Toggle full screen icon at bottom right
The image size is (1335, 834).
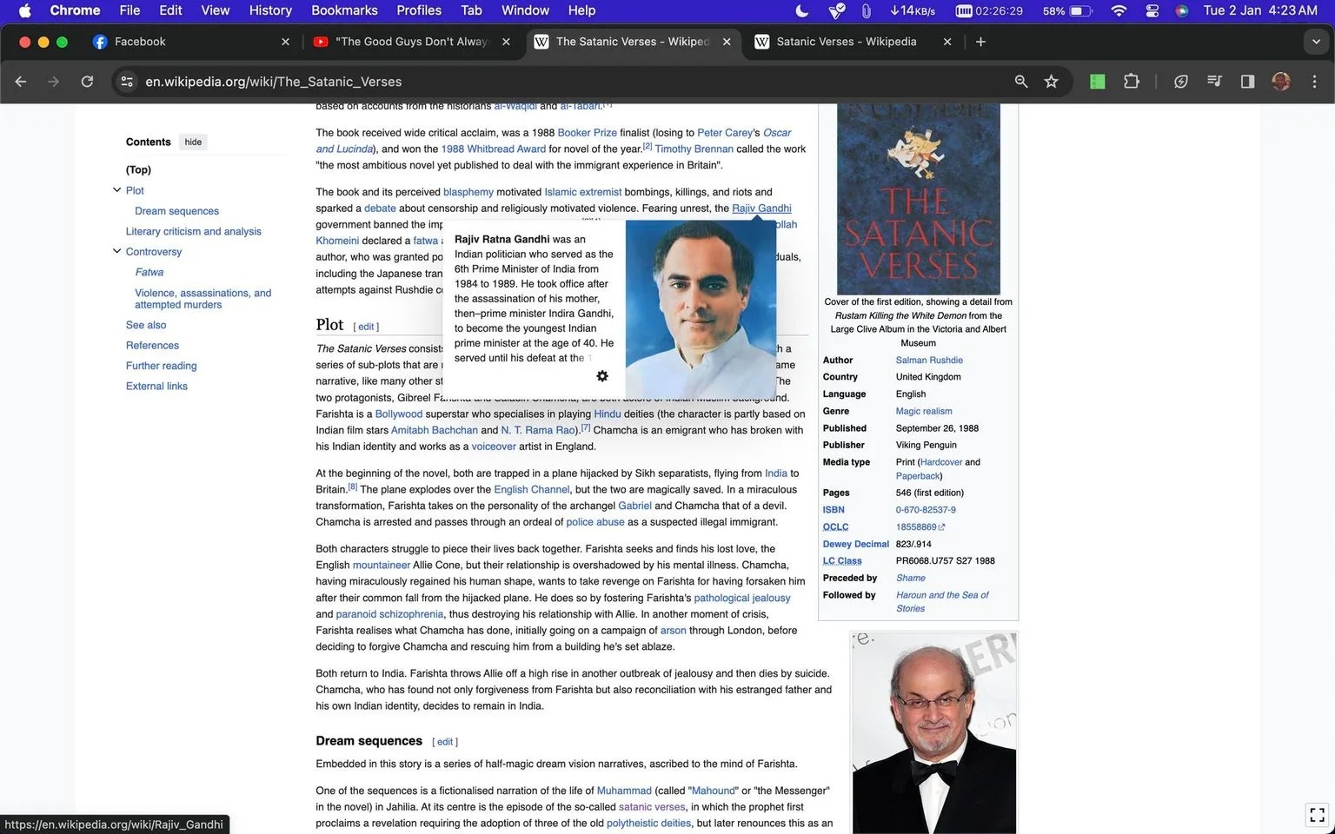1317,815
